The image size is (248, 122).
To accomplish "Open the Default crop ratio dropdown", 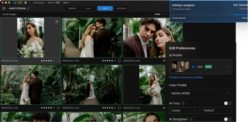I will [217, 110].
